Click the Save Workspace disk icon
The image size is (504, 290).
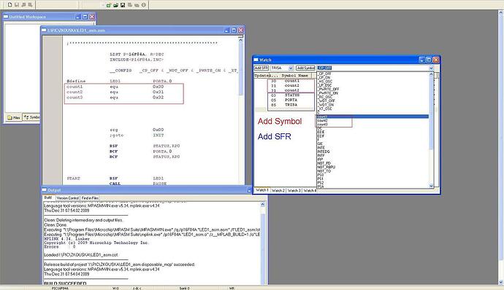[123, 5]
